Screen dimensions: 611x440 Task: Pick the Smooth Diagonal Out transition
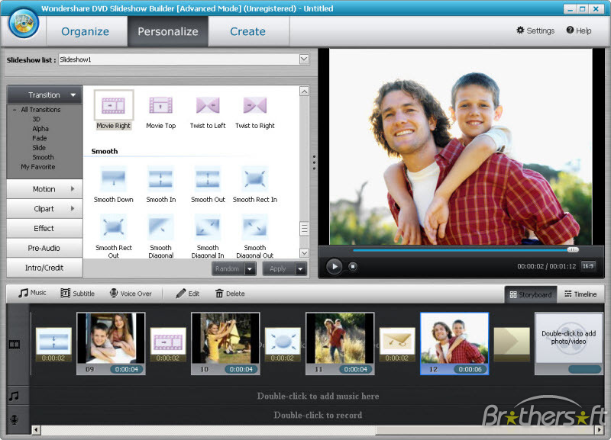coord(255,226)
